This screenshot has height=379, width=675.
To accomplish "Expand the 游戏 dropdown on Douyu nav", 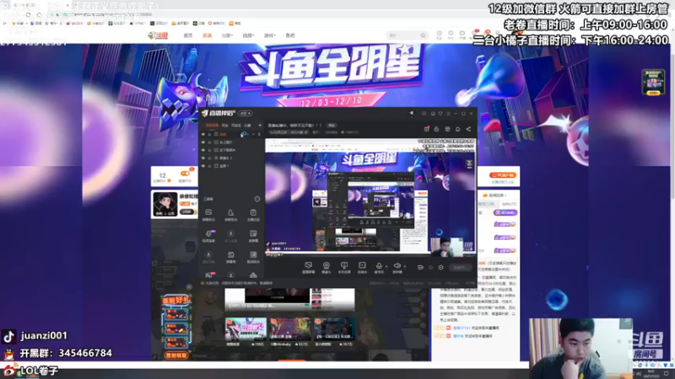I will pyautogui.click(x=269, y=35).
